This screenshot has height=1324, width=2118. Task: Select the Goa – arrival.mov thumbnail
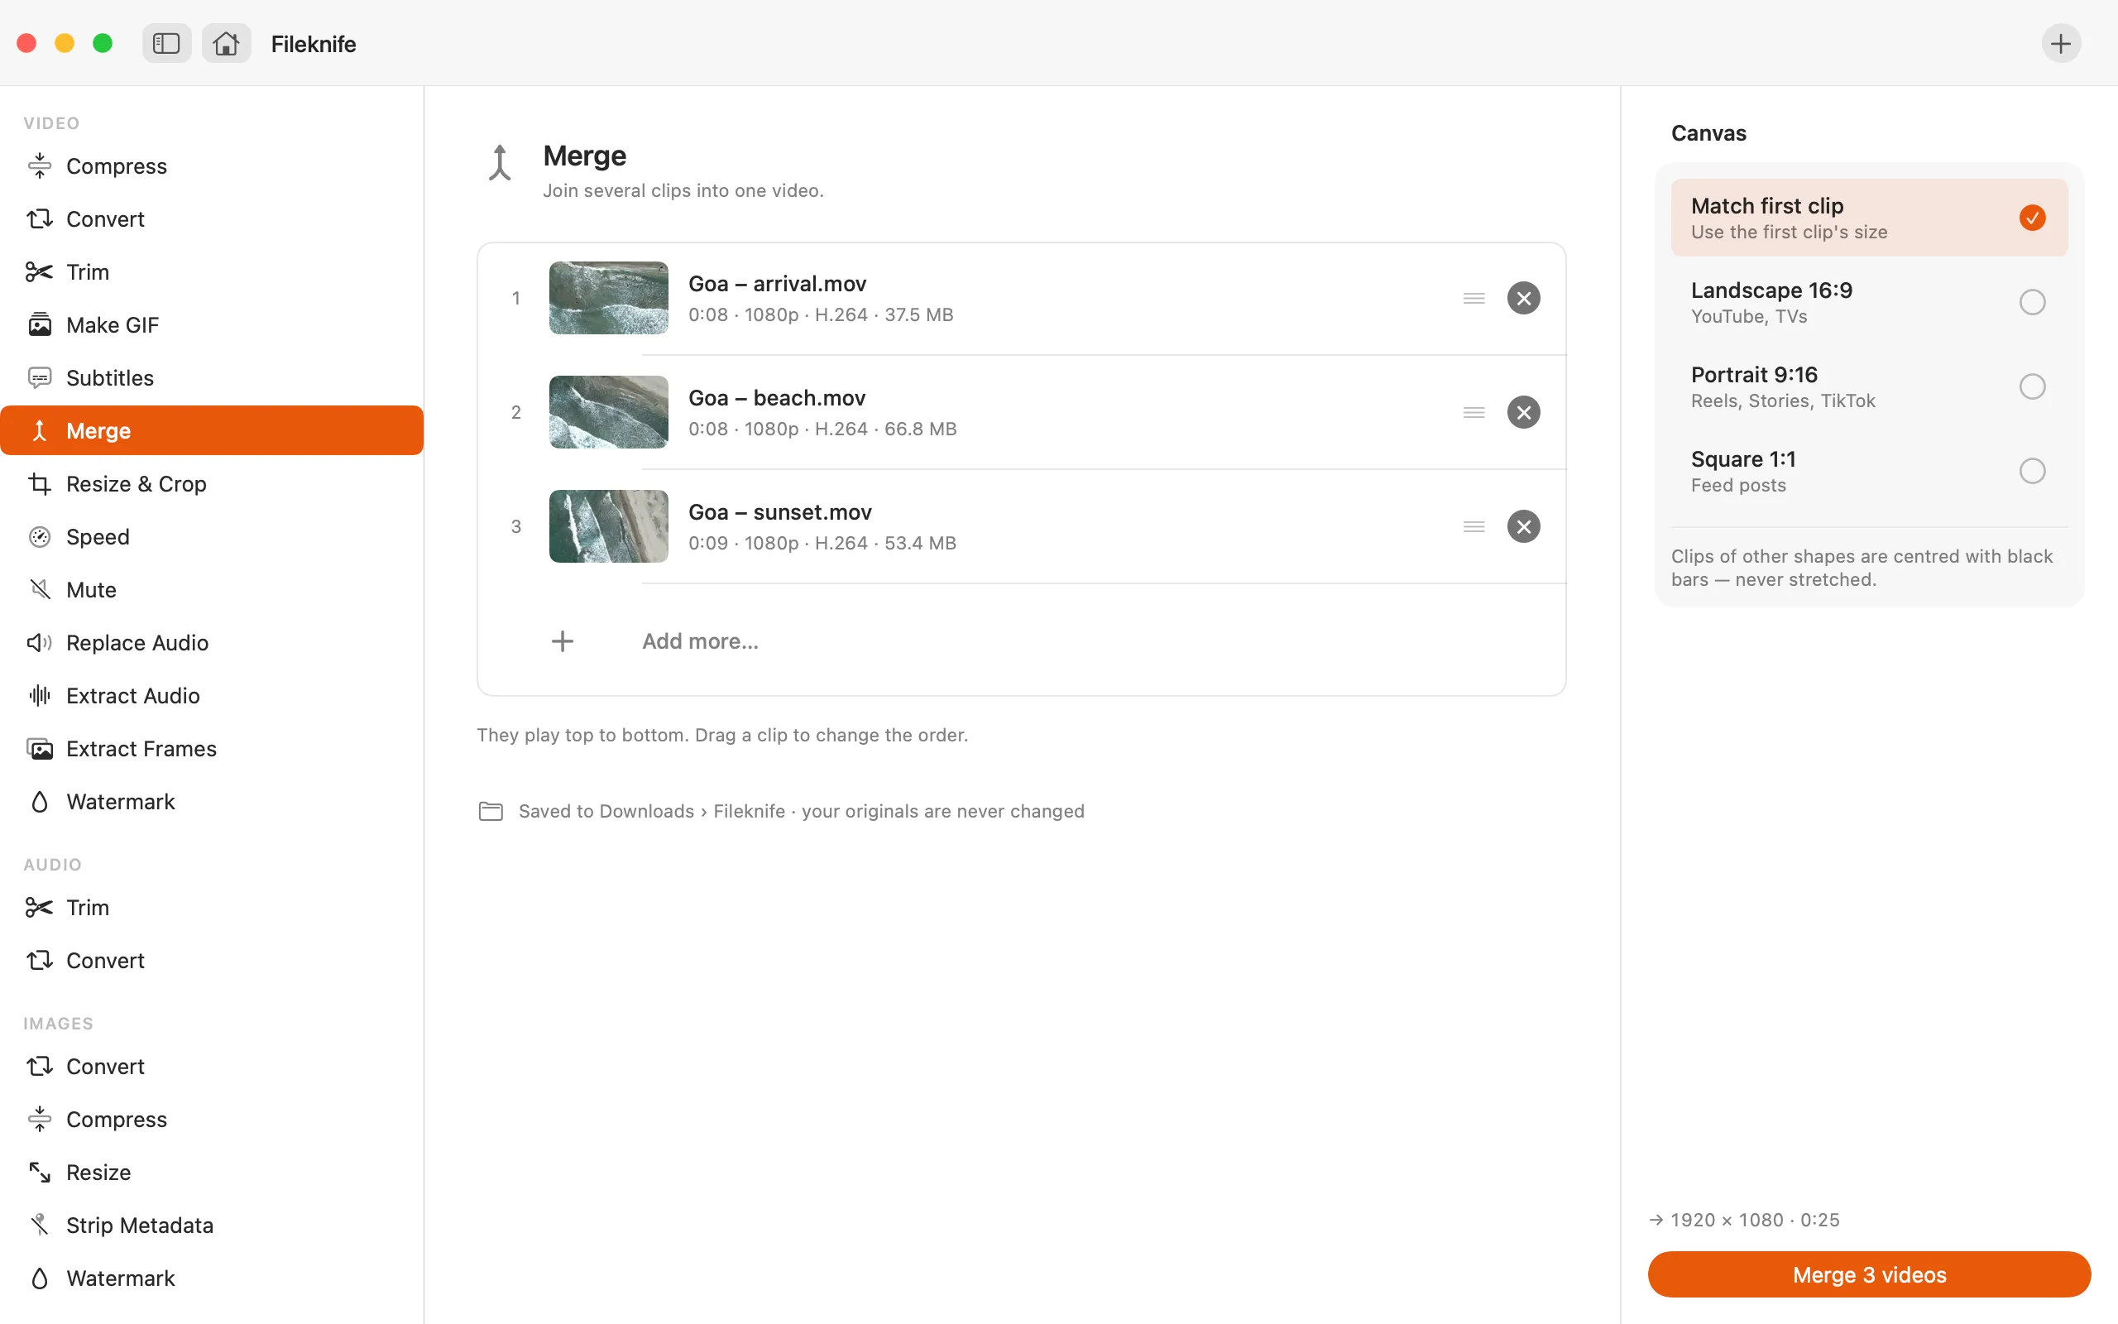(x=608, y=298)
